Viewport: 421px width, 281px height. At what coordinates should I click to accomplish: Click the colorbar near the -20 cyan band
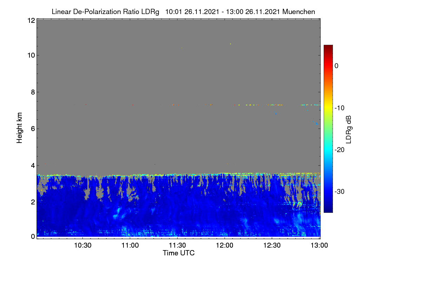pos(328,150)
